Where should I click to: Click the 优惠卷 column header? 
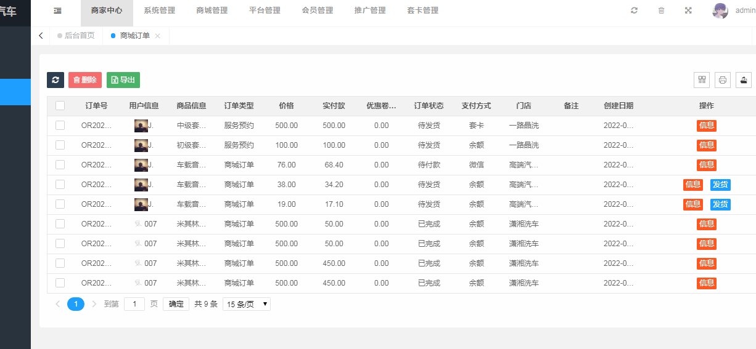(381, 106)
